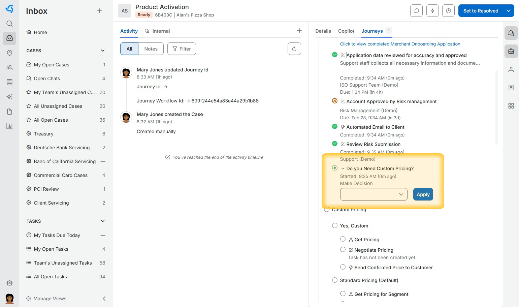The image size is (519, 307).
Task: Open the completed Merchant Onboarding Application link
Action: click(400, 44)
